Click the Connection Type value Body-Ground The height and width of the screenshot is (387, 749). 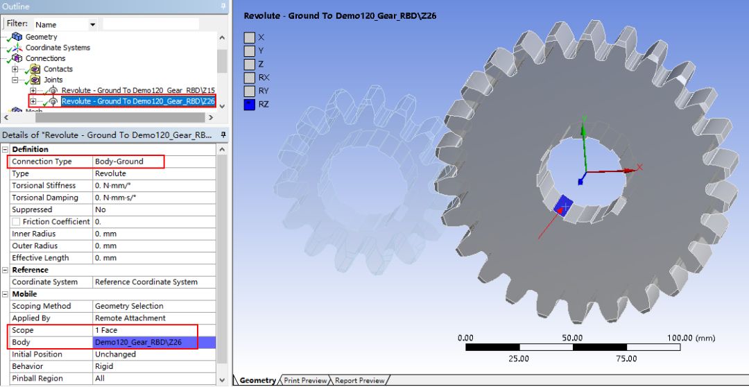point(154,162)
